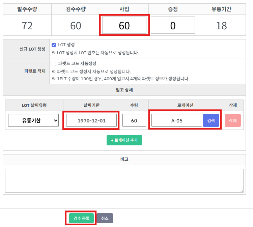This screenshot has width=253, height=227.
Task: Click the 유통기간 value 18
Action: click(x=222, y=26)
